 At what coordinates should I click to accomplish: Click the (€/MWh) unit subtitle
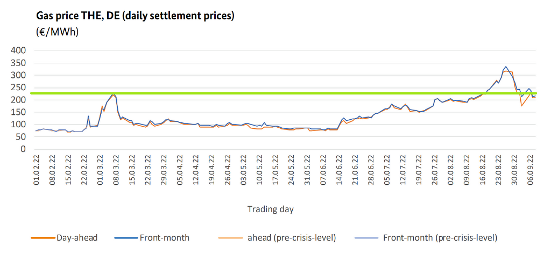tap(57, 32)
